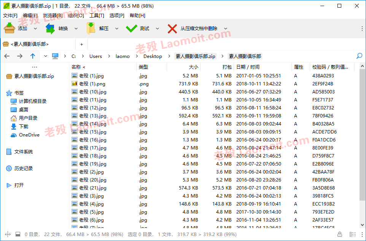The image size is (366, 241).
Task: Click the image icon of 老殁 (17).jpg
Action: coord(75,148)
